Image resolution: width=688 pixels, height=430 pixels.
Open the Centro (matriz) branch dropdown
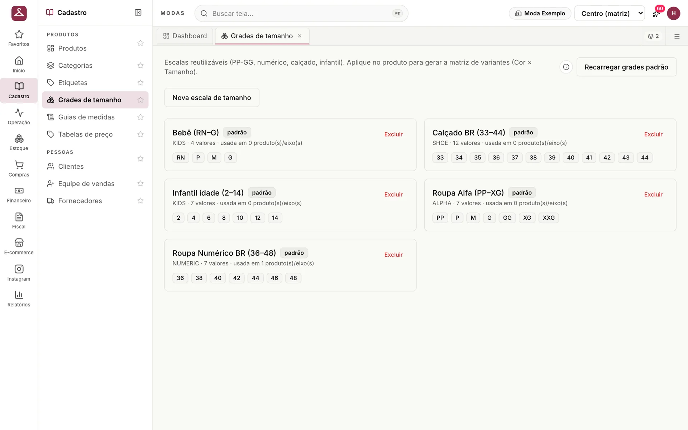609,13
